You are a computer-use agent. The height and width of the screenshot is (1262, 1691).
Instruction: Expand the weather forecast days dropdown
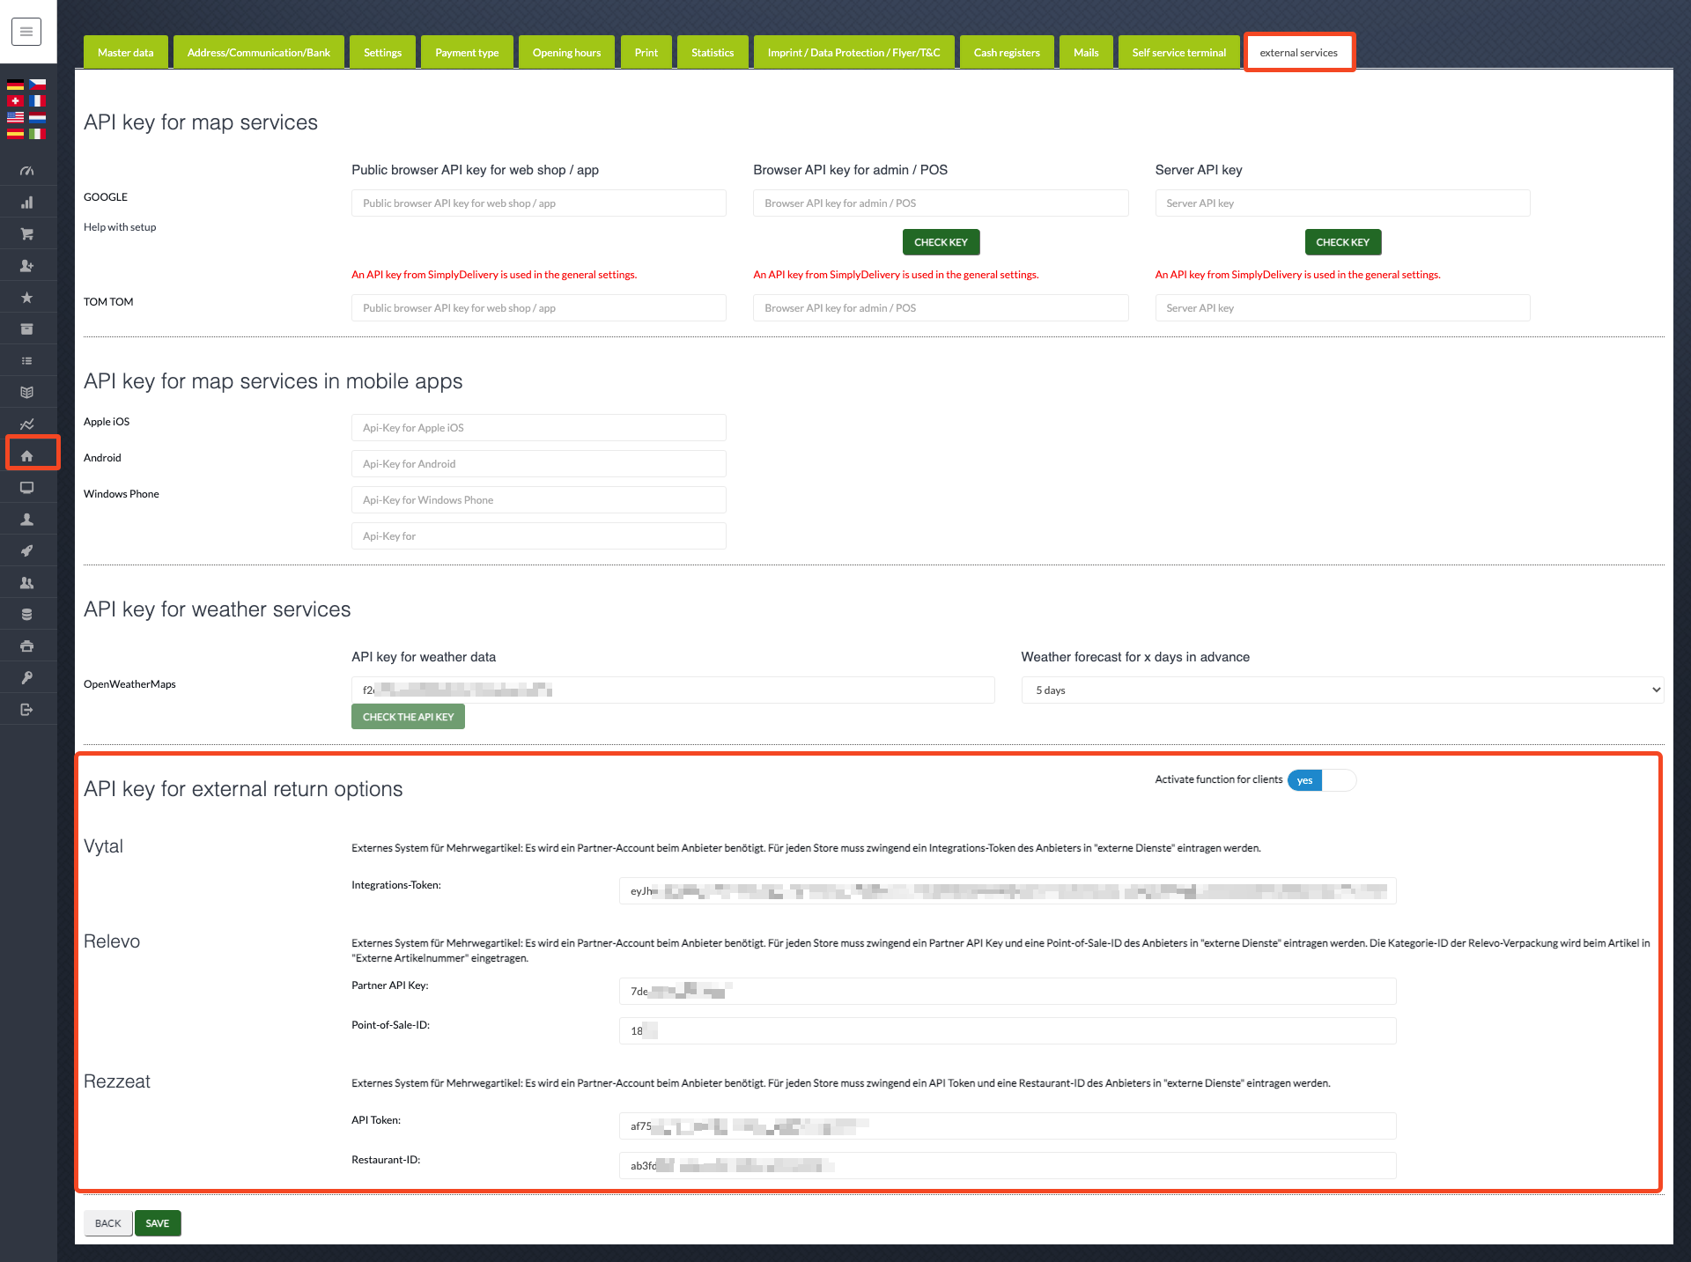(x=1341, y=690)
